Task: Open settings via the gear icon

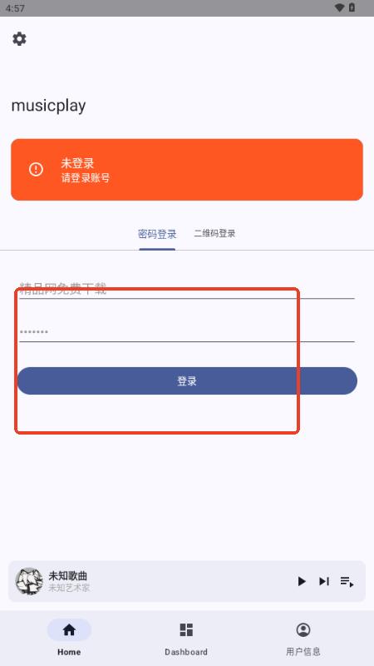Action: (19, 39)
